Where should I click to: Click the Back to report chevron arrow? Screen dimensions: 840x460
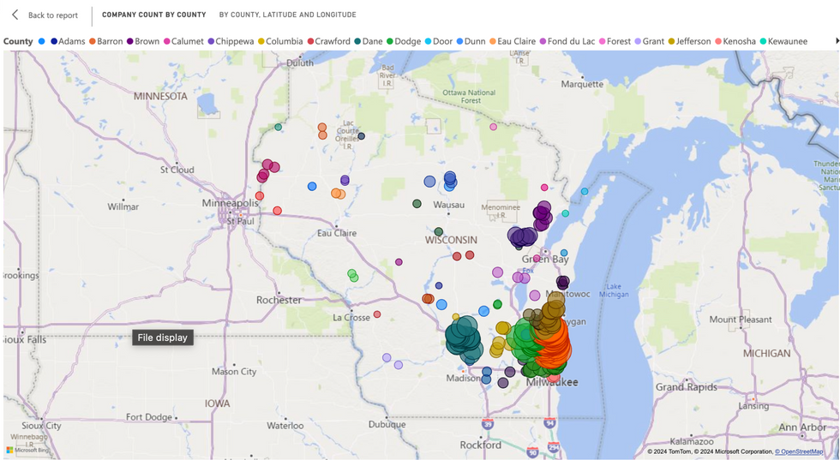point(15,15)
